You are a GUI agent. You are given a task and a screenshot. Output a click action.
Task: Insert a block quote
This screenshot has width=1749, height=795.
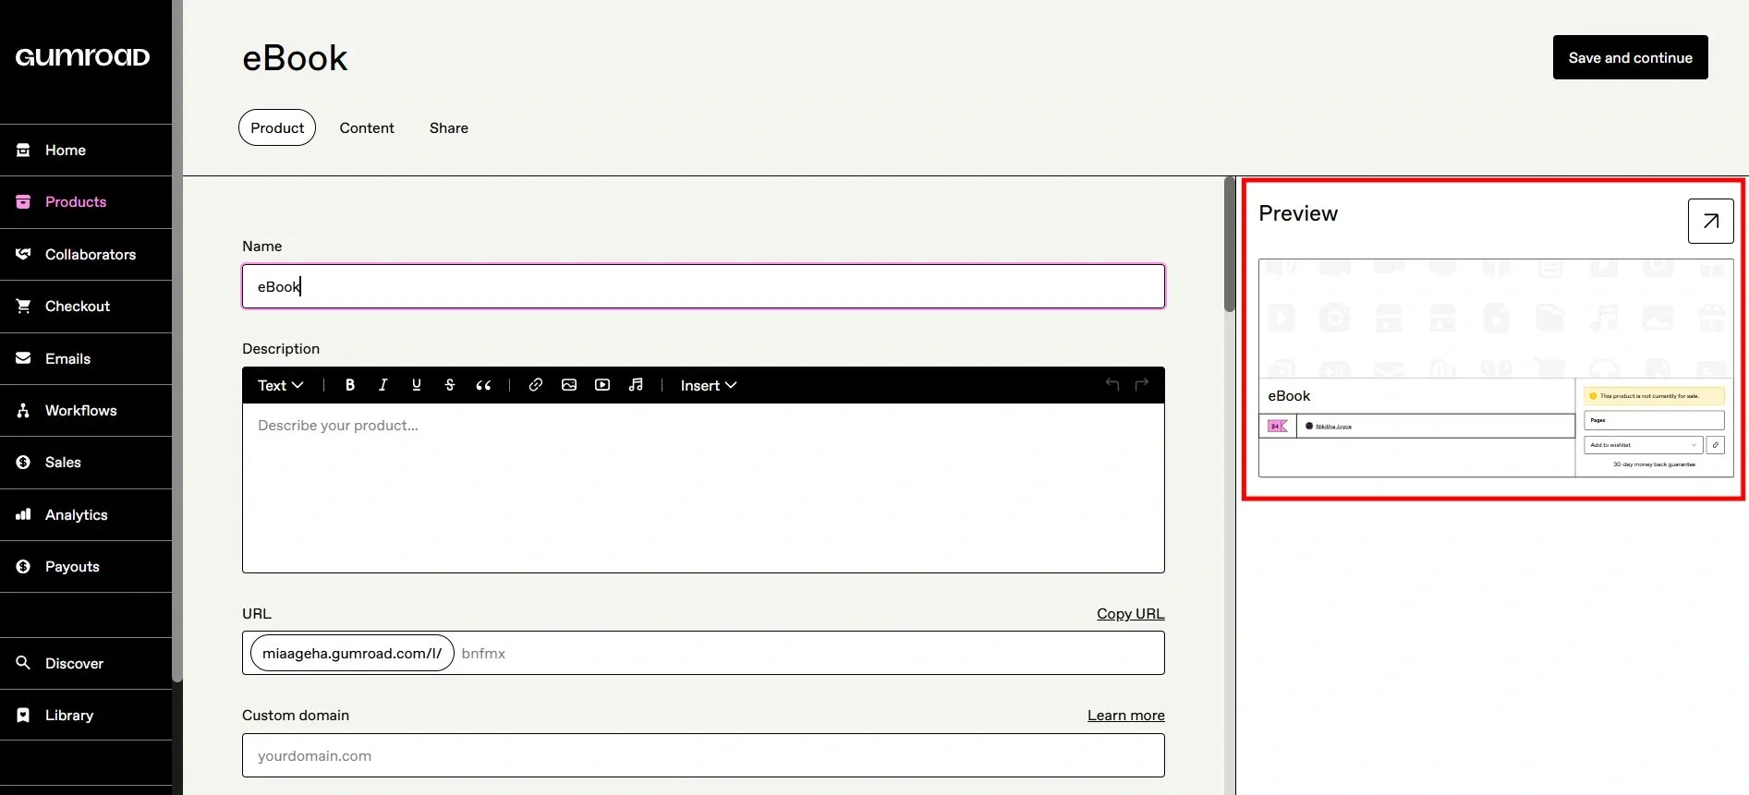pyautogui.click(x=483, y=385)
